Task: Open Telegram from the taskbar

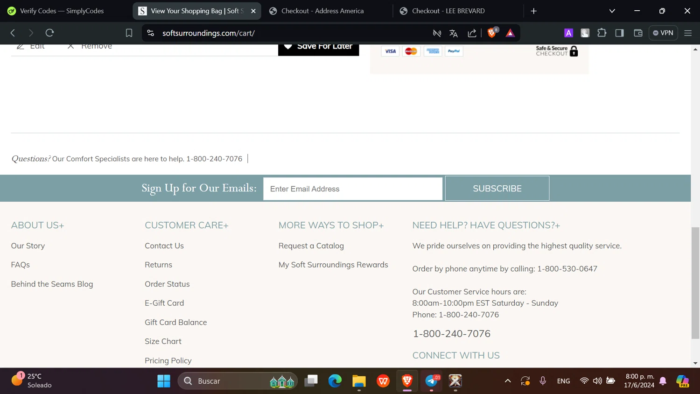Action: [x=432, y=381]
